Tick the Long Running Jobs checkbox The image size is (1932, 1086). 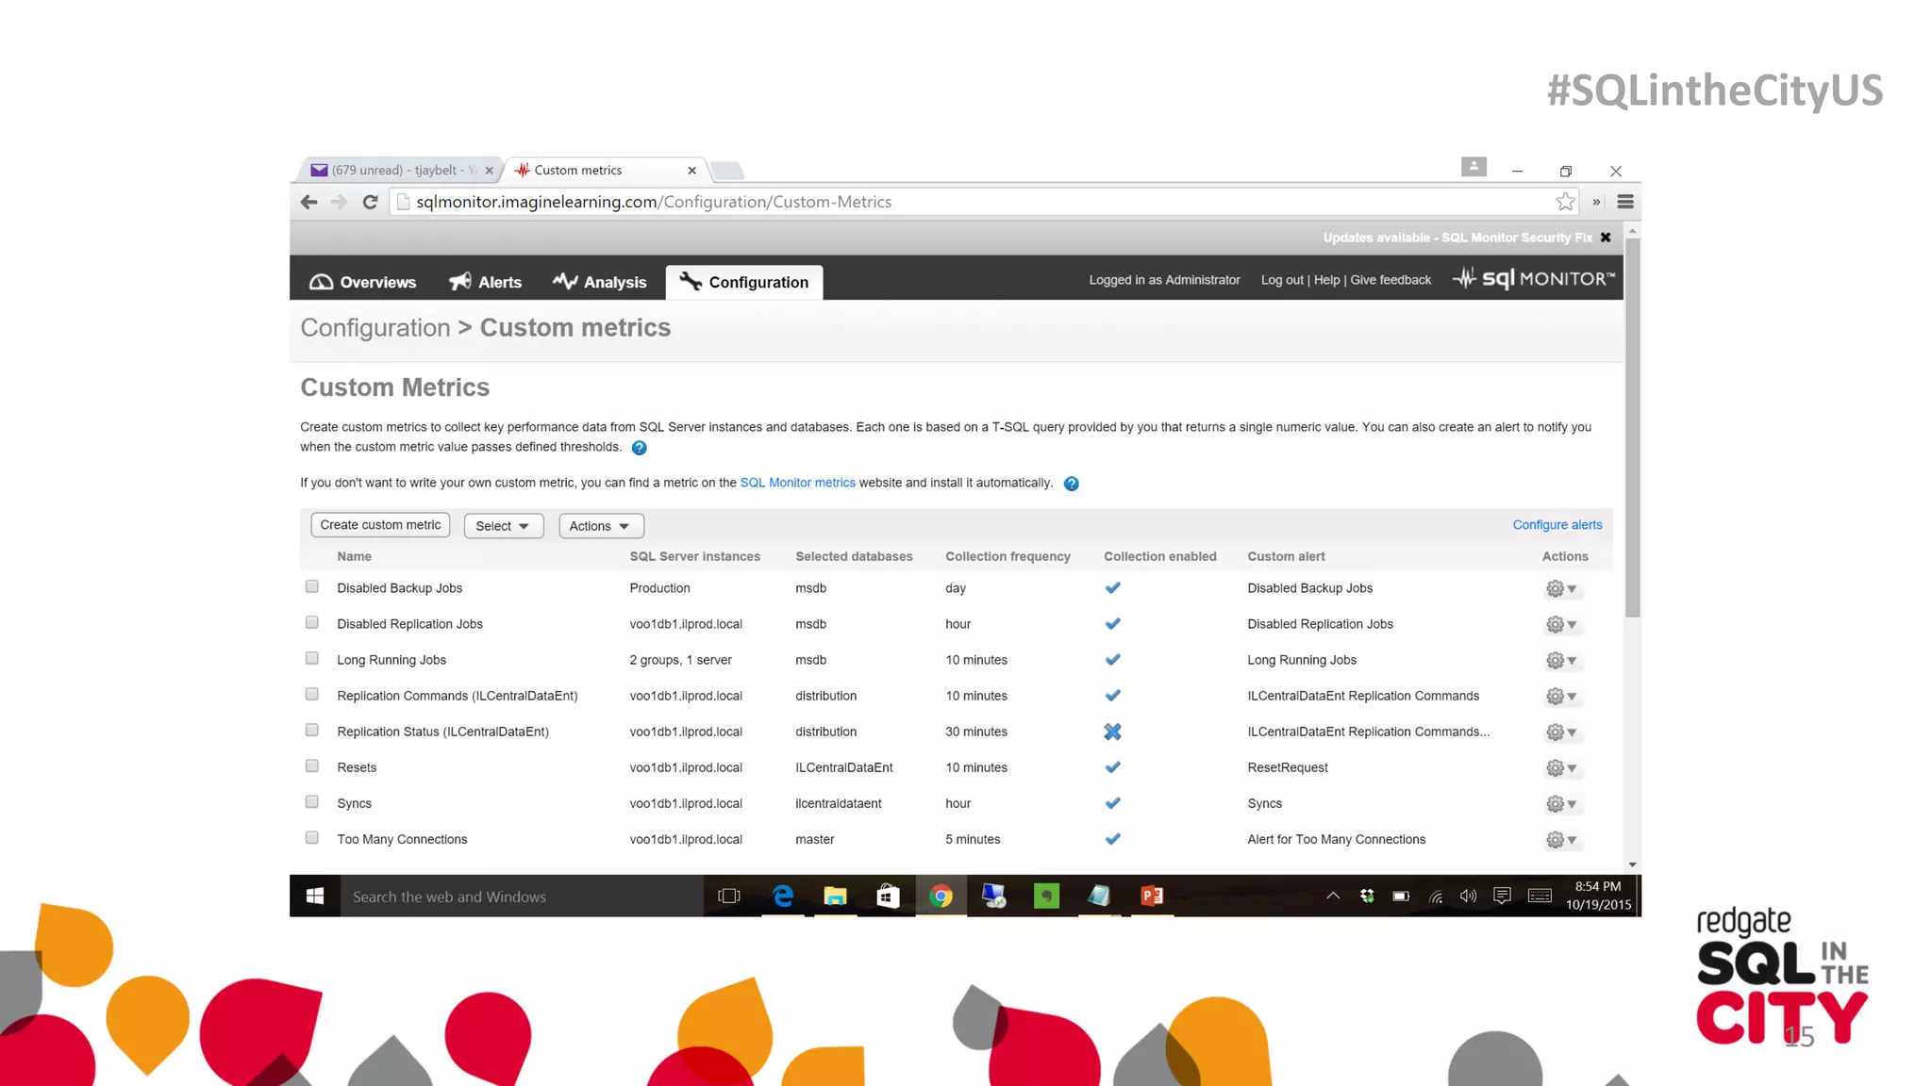(x=312, y=658)
